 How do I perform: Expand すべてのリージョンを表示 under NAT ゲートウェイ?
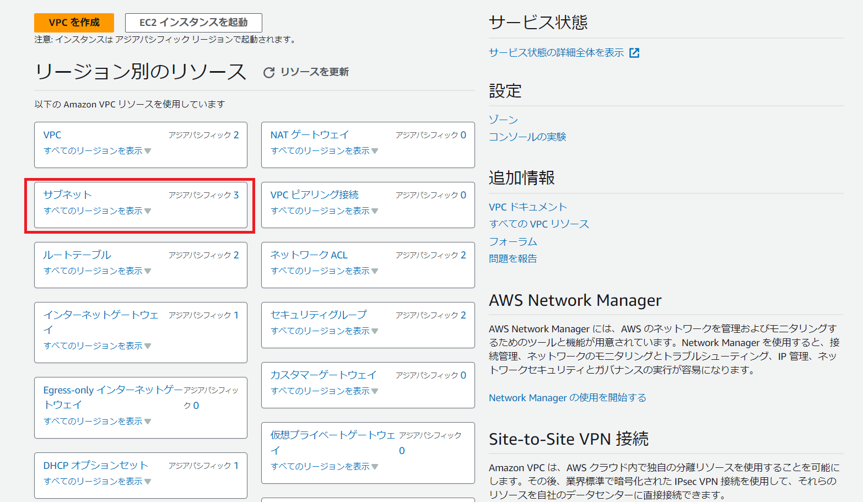(324, 151)
